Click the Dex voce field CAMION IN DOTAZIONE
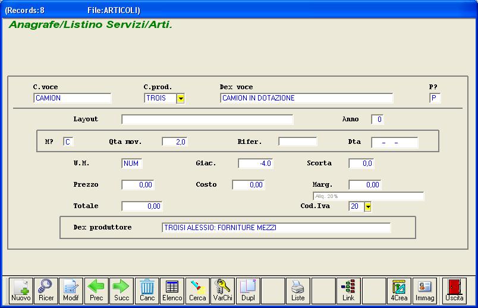The width and height of the screenshot is (478, 308). pyautogui.click(x=306, y=98)
